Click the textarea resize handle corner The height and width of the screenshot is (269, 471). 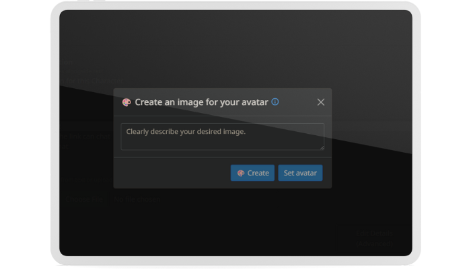click(x=322, y=147)
